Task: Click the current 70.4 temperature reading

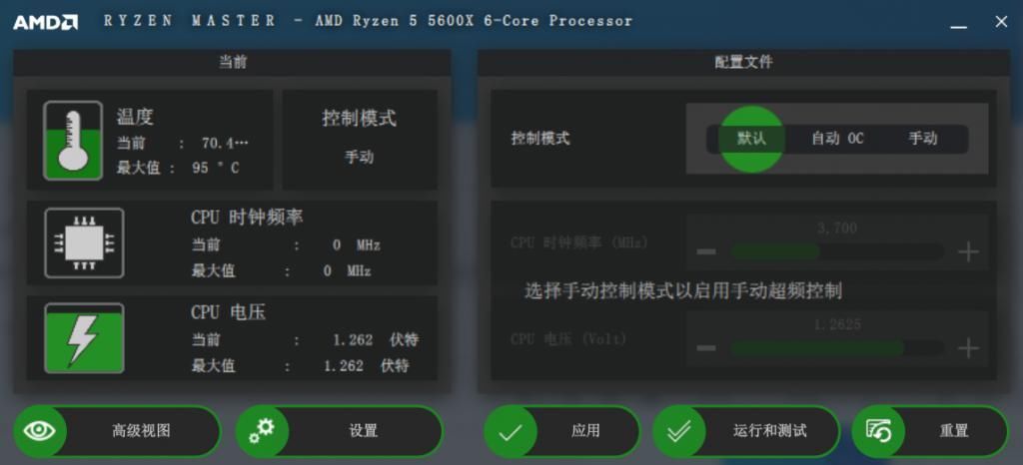Action: point(225,144)
